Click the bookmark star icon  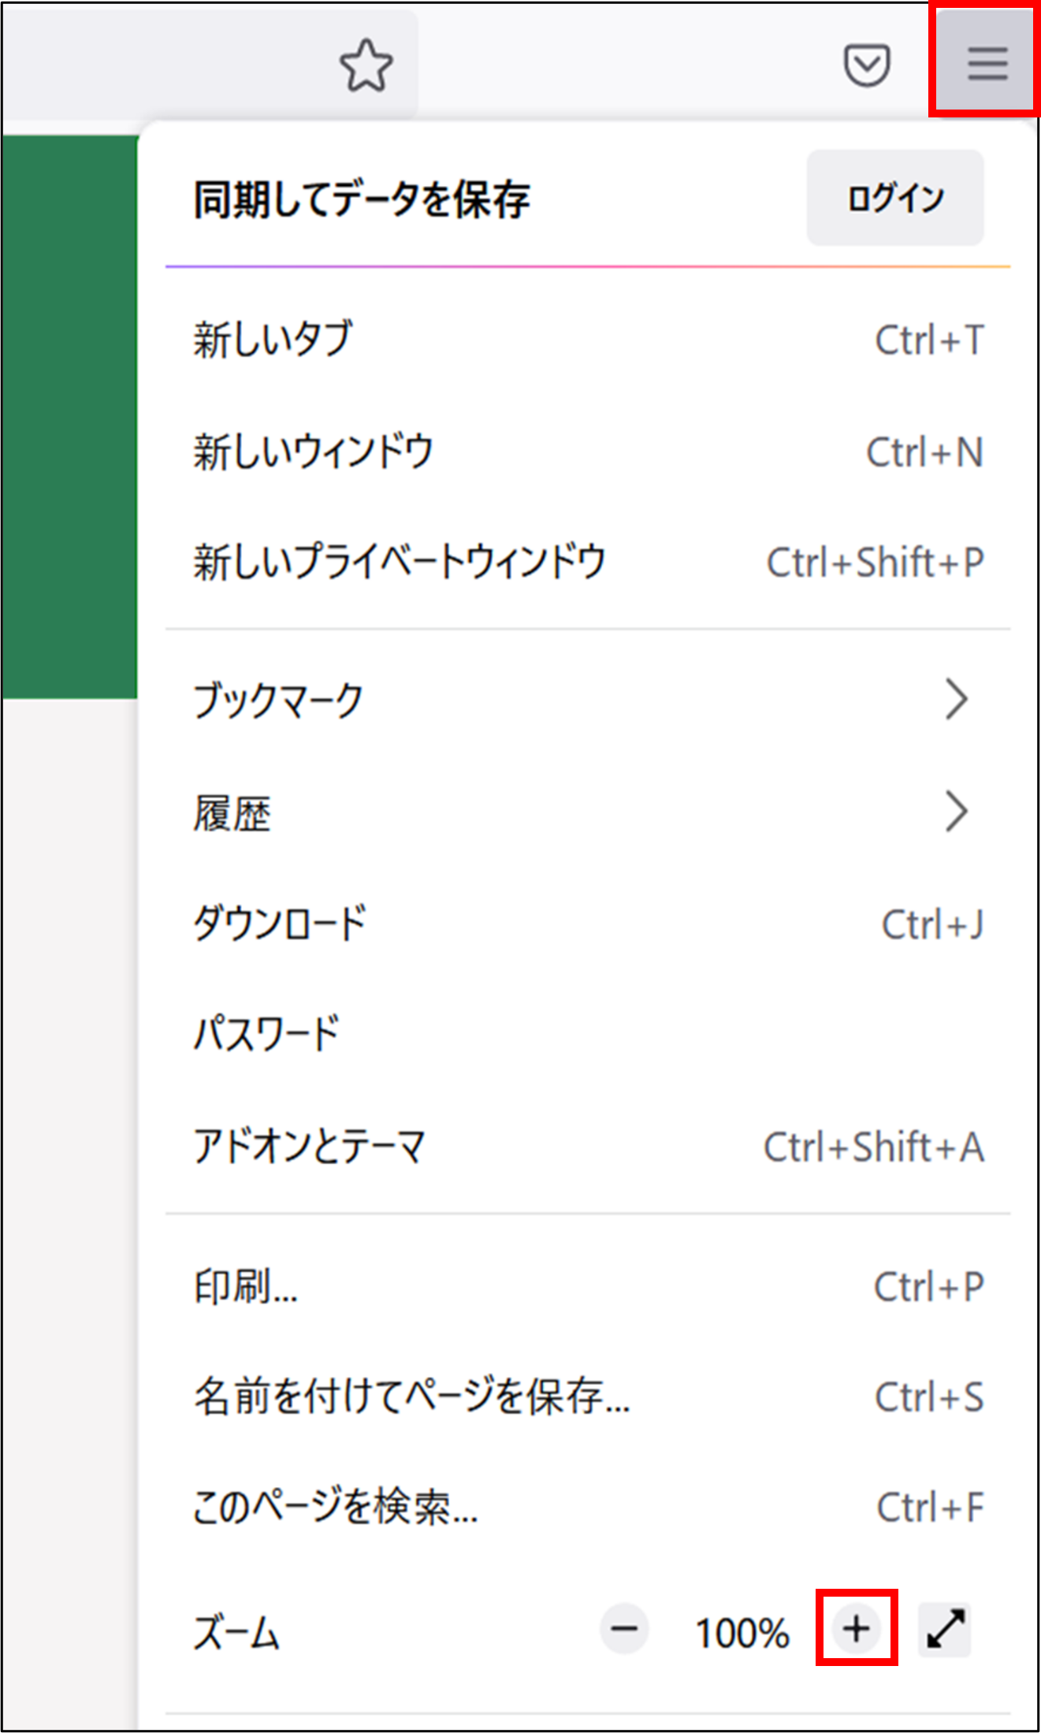(x=366, y=65)
